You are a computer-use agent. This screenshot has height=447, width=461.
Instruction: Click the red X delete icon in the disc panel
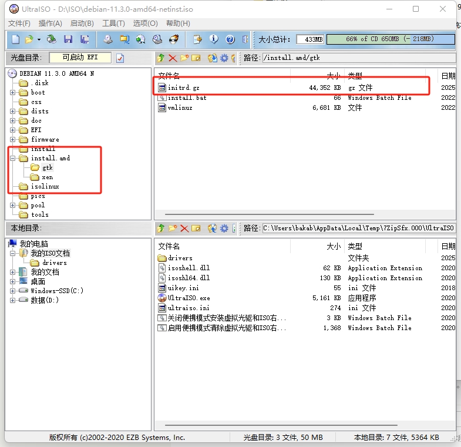pyautogui.click(x=173, y=58)
